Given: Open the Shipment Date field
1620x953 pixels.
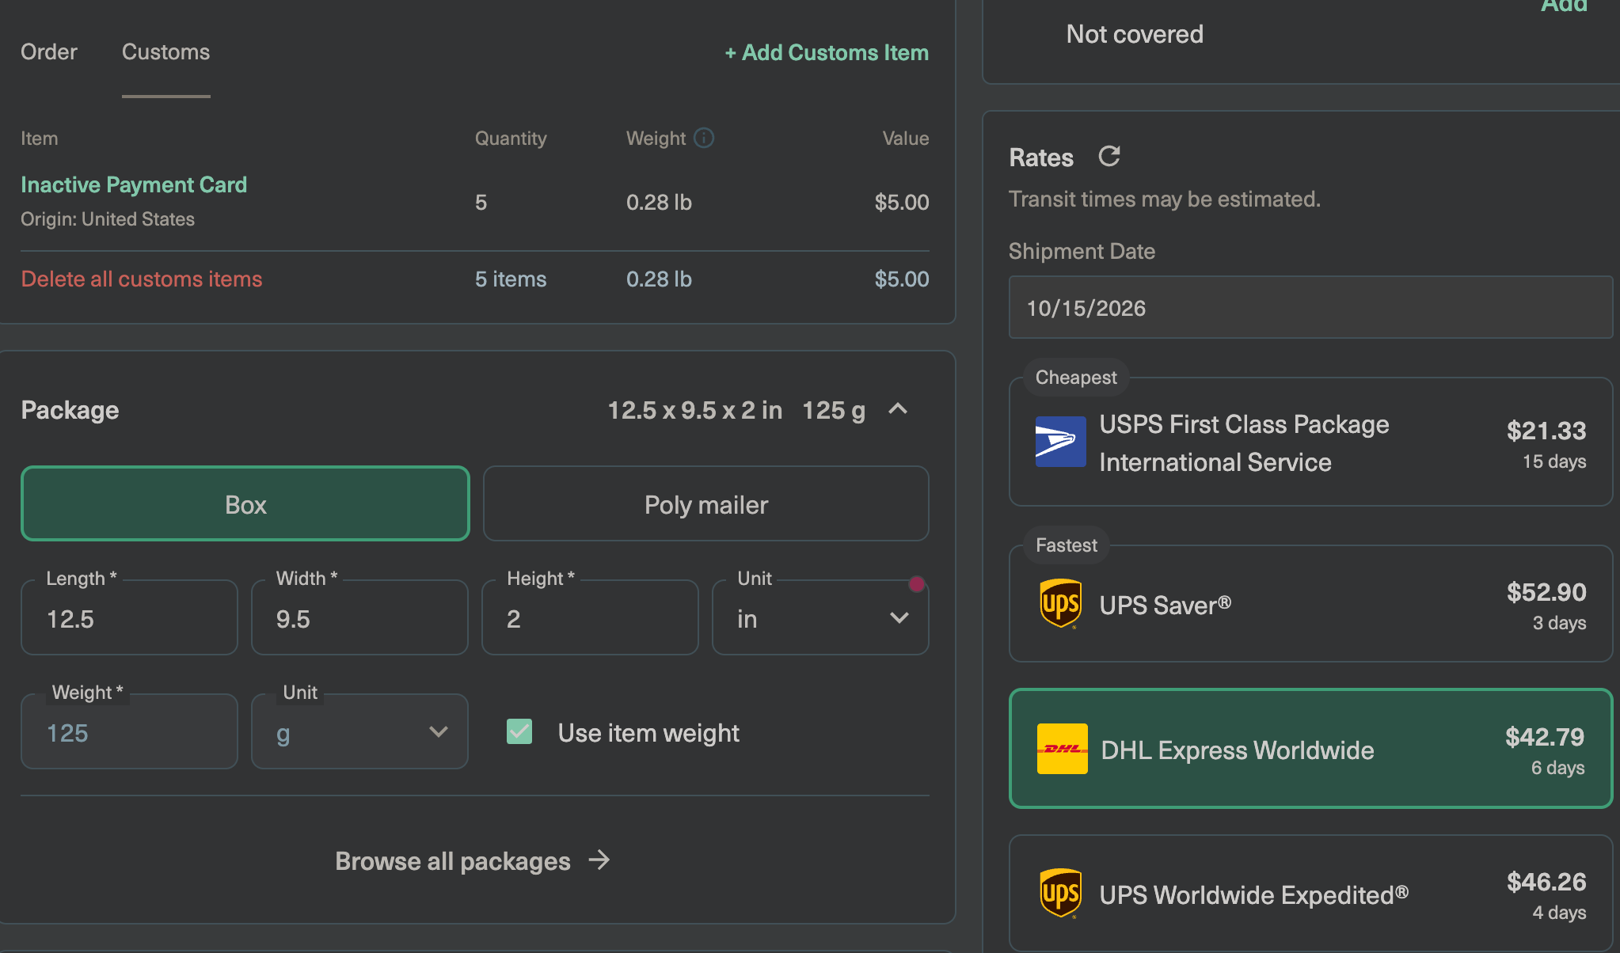Looking at the screenshot, I should (1311, 307).
